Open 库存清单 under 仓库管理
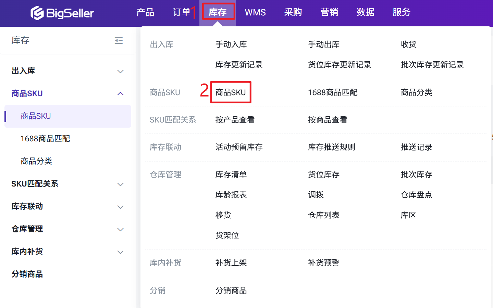 point(231,175)
